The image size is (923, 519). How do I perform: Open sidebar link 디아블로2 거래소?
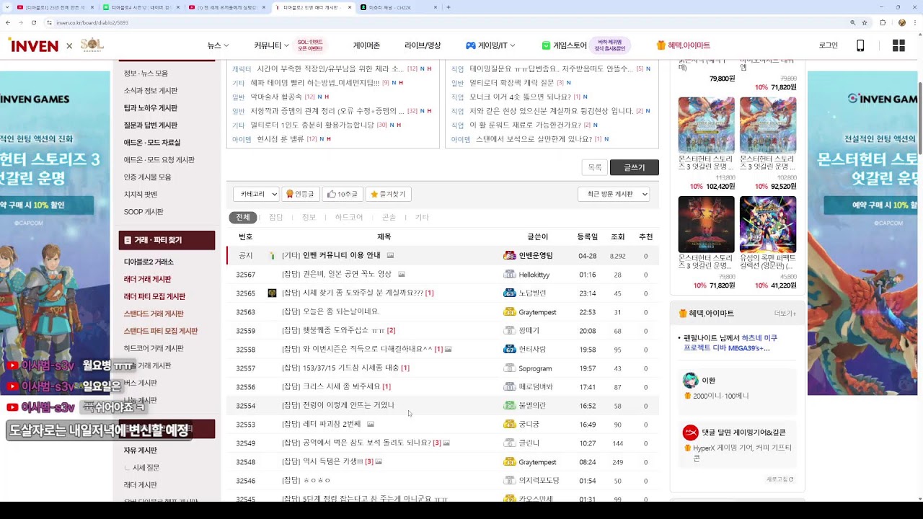point(149,262)
